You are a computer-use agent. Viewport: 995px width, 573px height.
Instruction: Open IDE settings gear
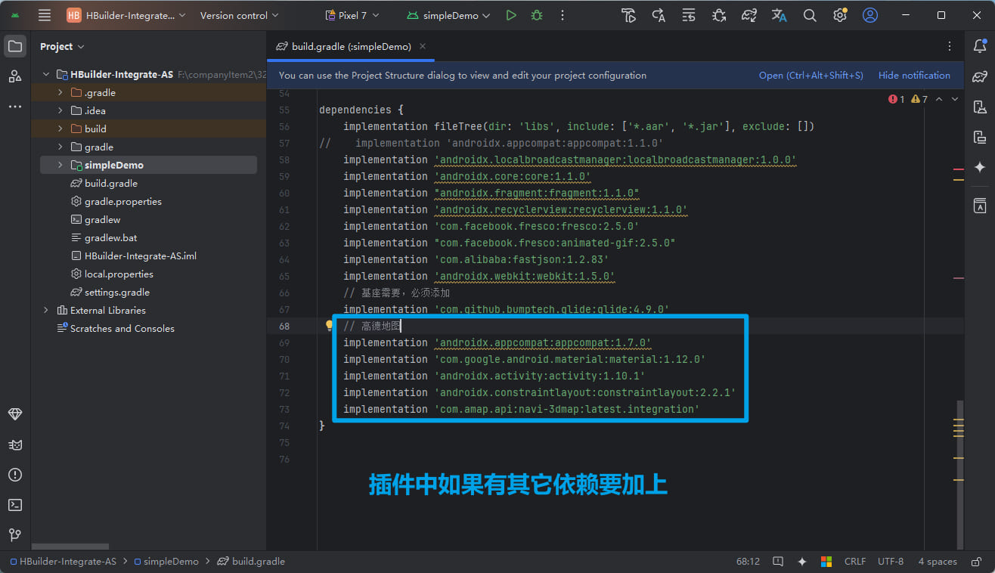pyautogui.click(x=840, y=15)
